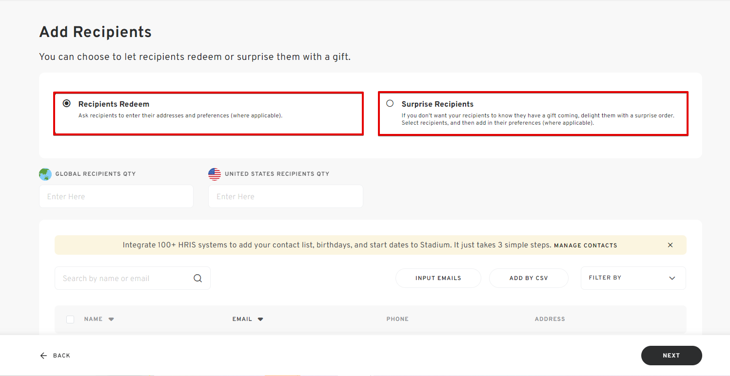Open the Manage Contacts link
730x376 pixels.
pyautogui.click(x=585, y=245)
